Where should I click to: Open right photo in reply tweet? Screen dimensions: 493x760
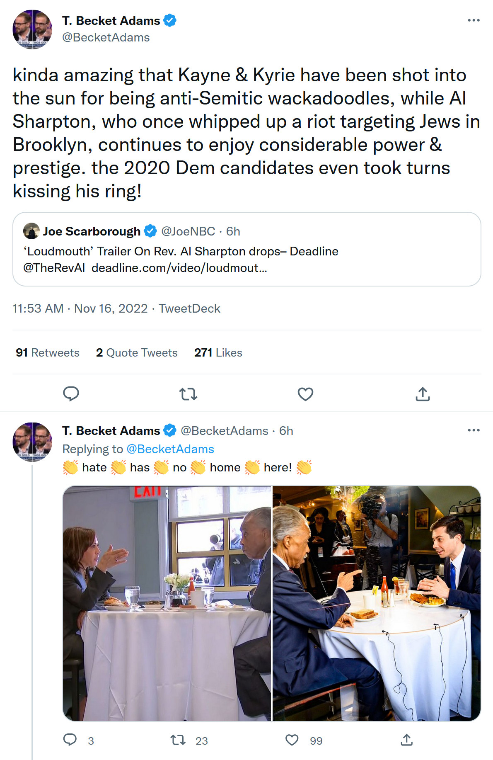click(376, 603)
